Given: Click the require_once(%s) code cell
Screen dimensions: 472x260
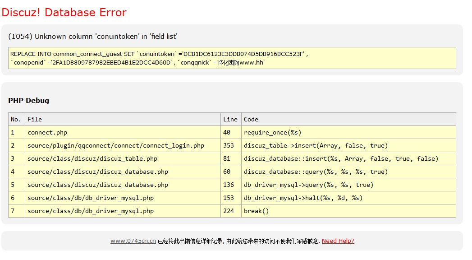Looking at the screenshot, I should pyautogui.click(x=348, y=132).
